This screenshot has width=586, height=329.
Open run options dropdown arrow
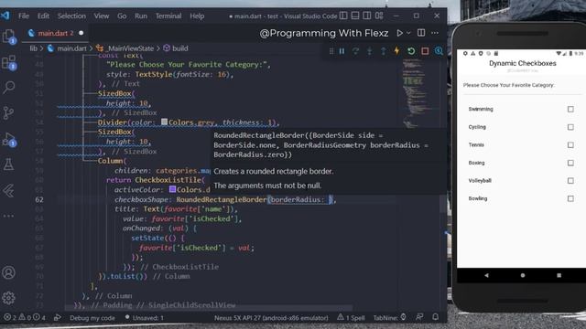(x=408, y=33)
